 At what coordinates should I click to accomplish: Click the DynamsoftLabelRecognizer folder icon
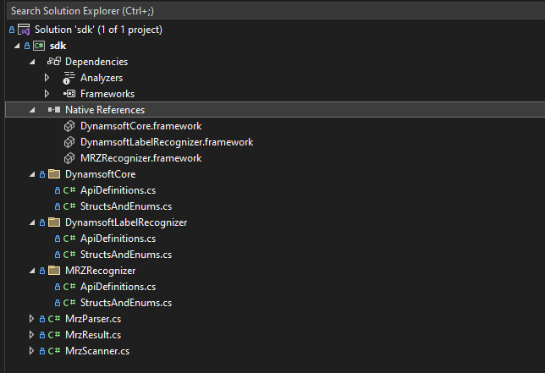(54, 222)
